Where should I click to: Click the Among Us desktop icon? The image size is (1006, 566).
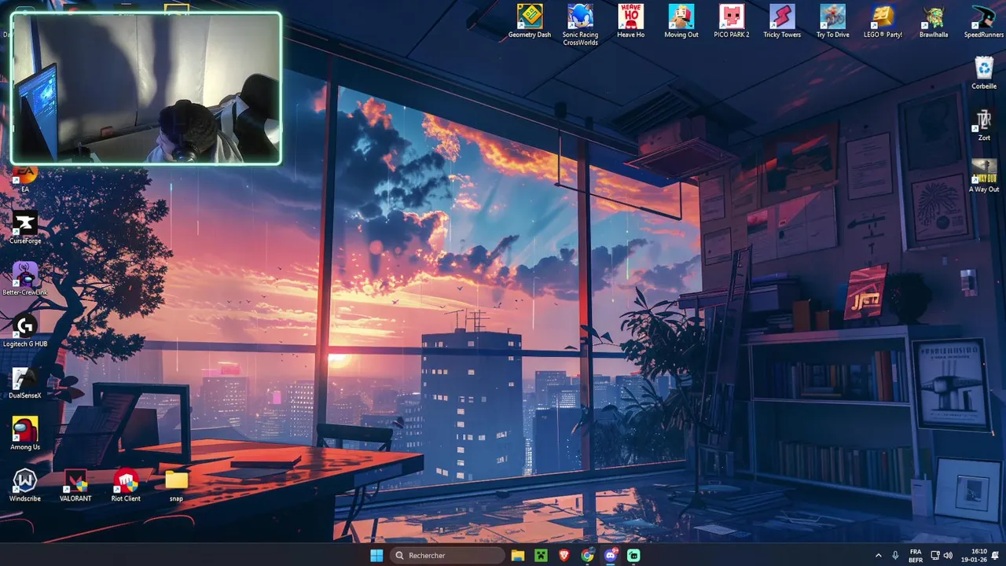pyautogui.click(x=24, y=434)
